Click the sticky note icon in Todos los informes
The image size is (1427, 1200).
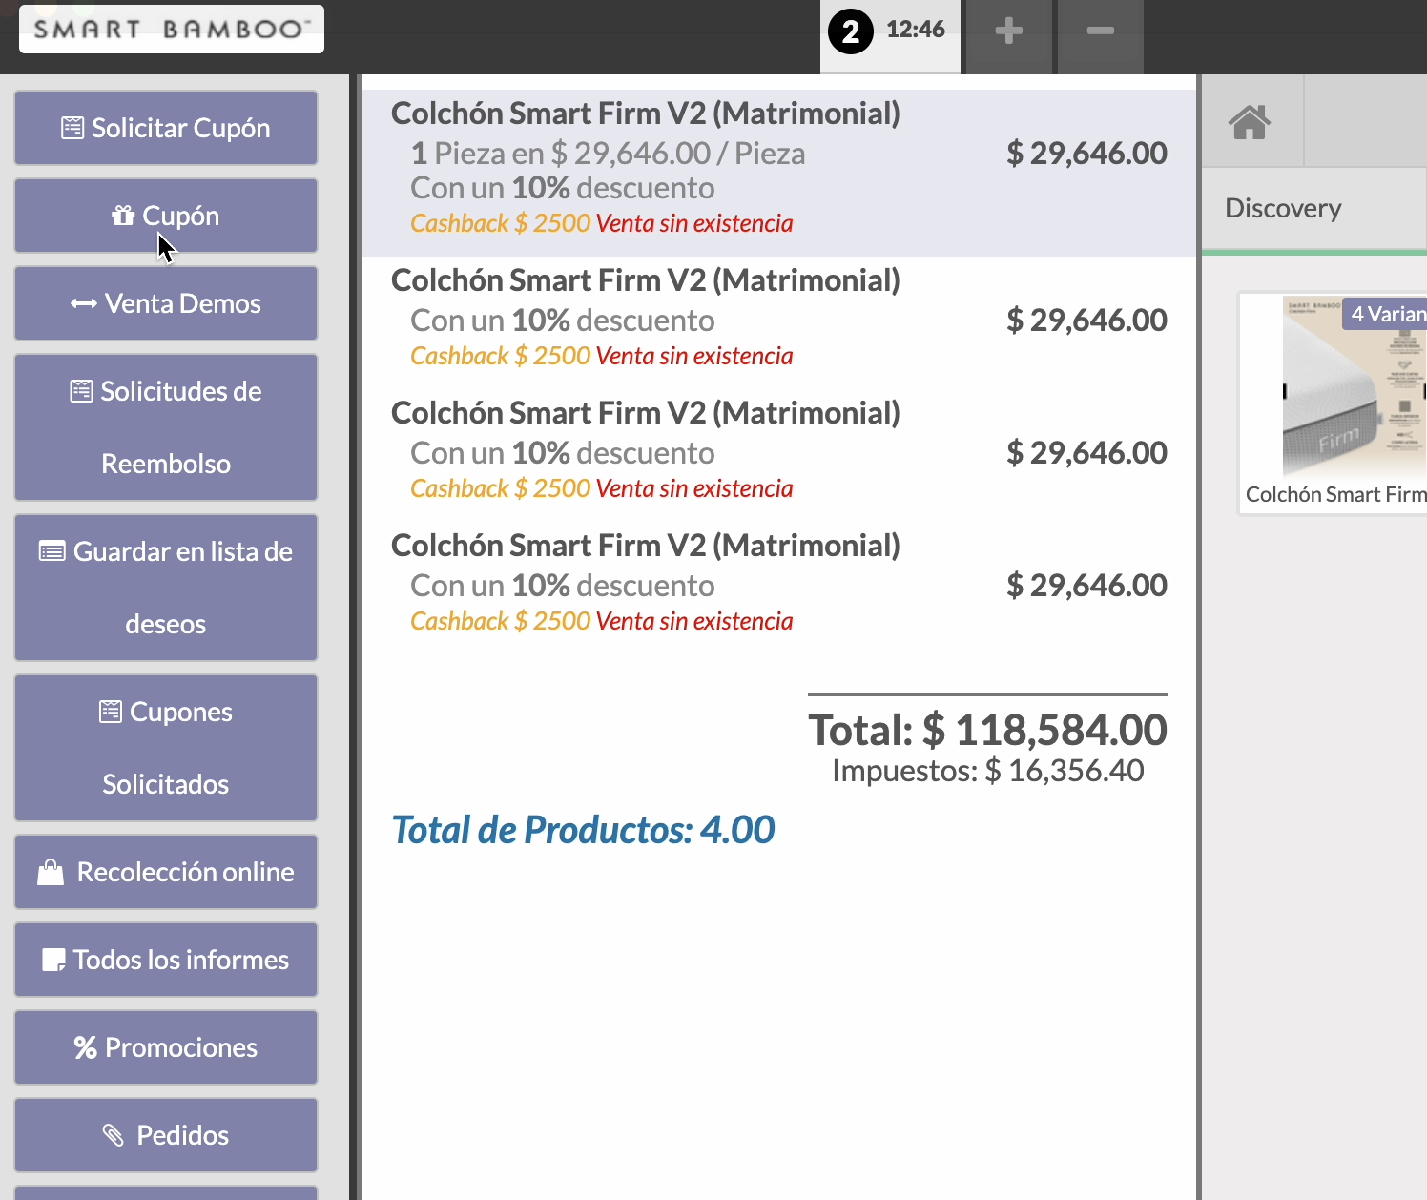tap(54, 960)
